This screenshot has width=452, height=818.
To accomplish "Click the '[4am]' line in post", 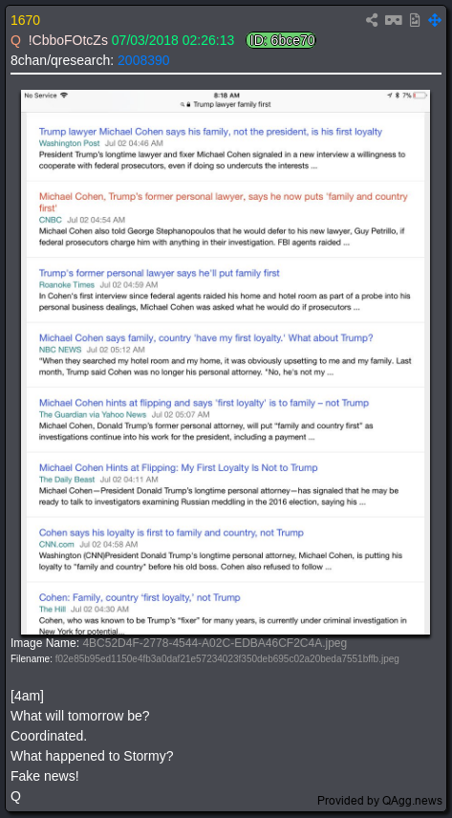I will pyautogui.click(x=27, y=696).
